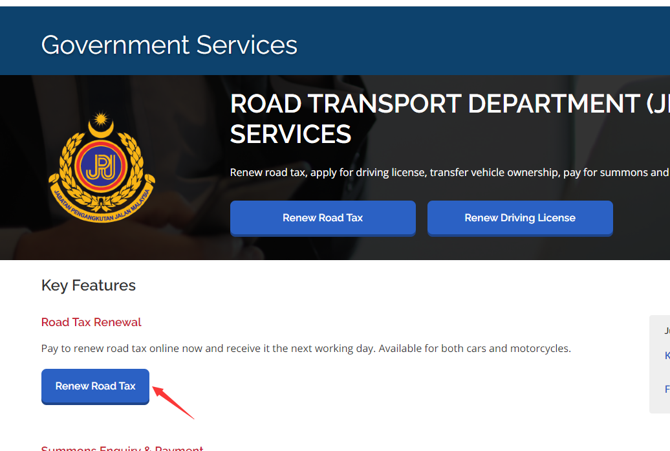
Task: Select Renew Road Tax under Key Features
Action: tap(95, 386)
